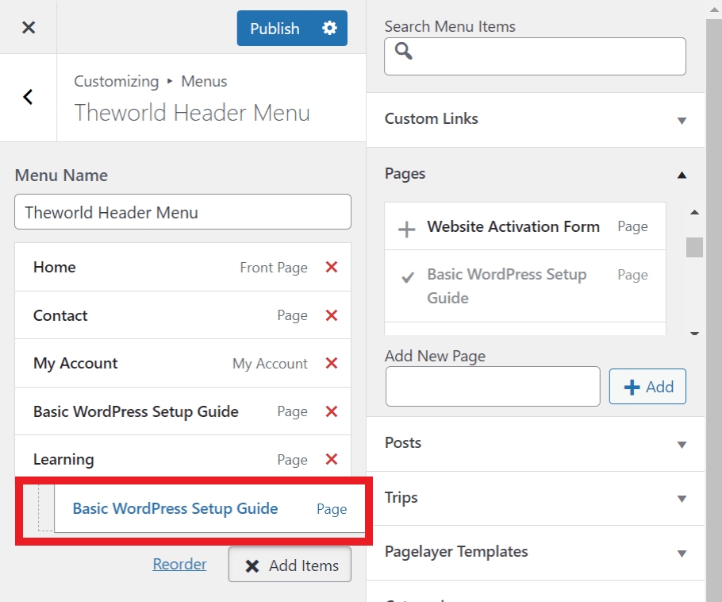
Task: Remove Contact from the menu
Action: (332, 315)
